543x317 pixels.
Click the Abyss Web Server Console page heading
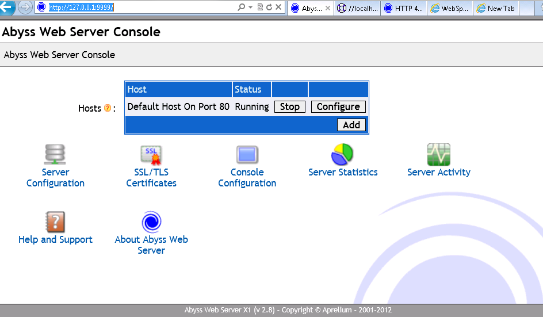[x=81, y=32]
